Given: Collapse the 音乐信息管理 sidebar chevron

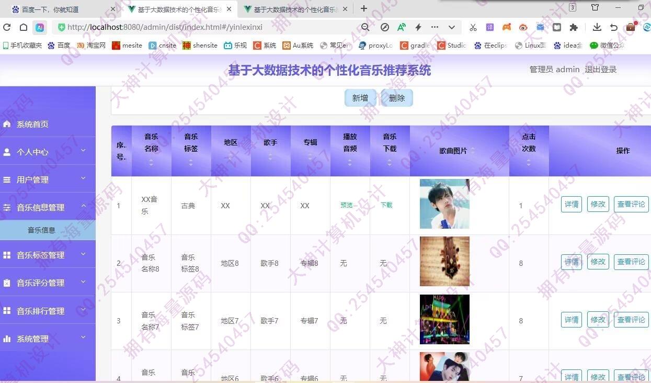Looking at the screenshot, I should pyautogui.click(x=83, y=206).
